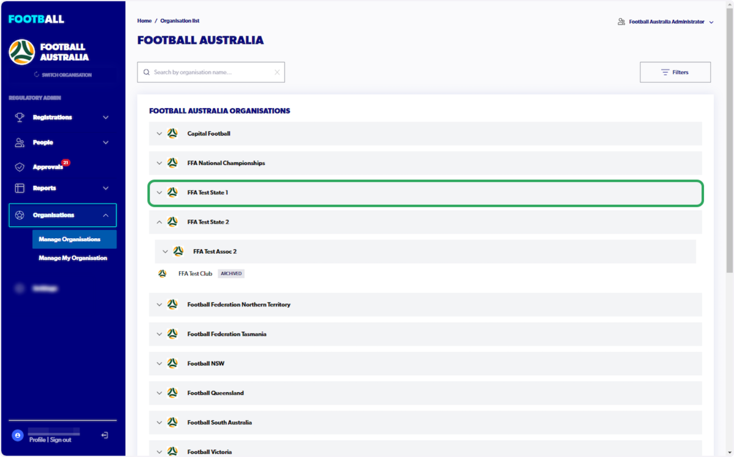
Task: Click the Registrations trophy icon
Action: click(x=19, y=117)
